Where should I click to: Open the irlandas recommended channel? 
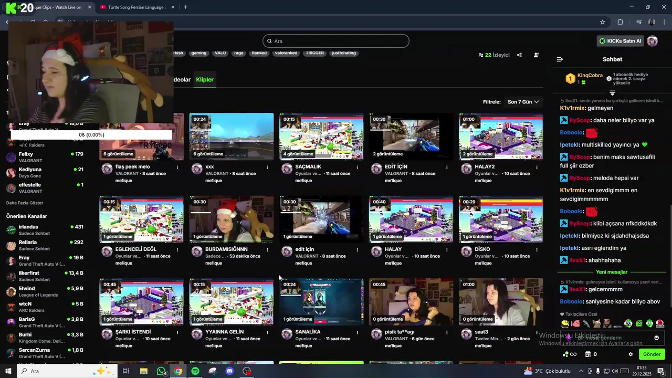(x=45, y=230)
